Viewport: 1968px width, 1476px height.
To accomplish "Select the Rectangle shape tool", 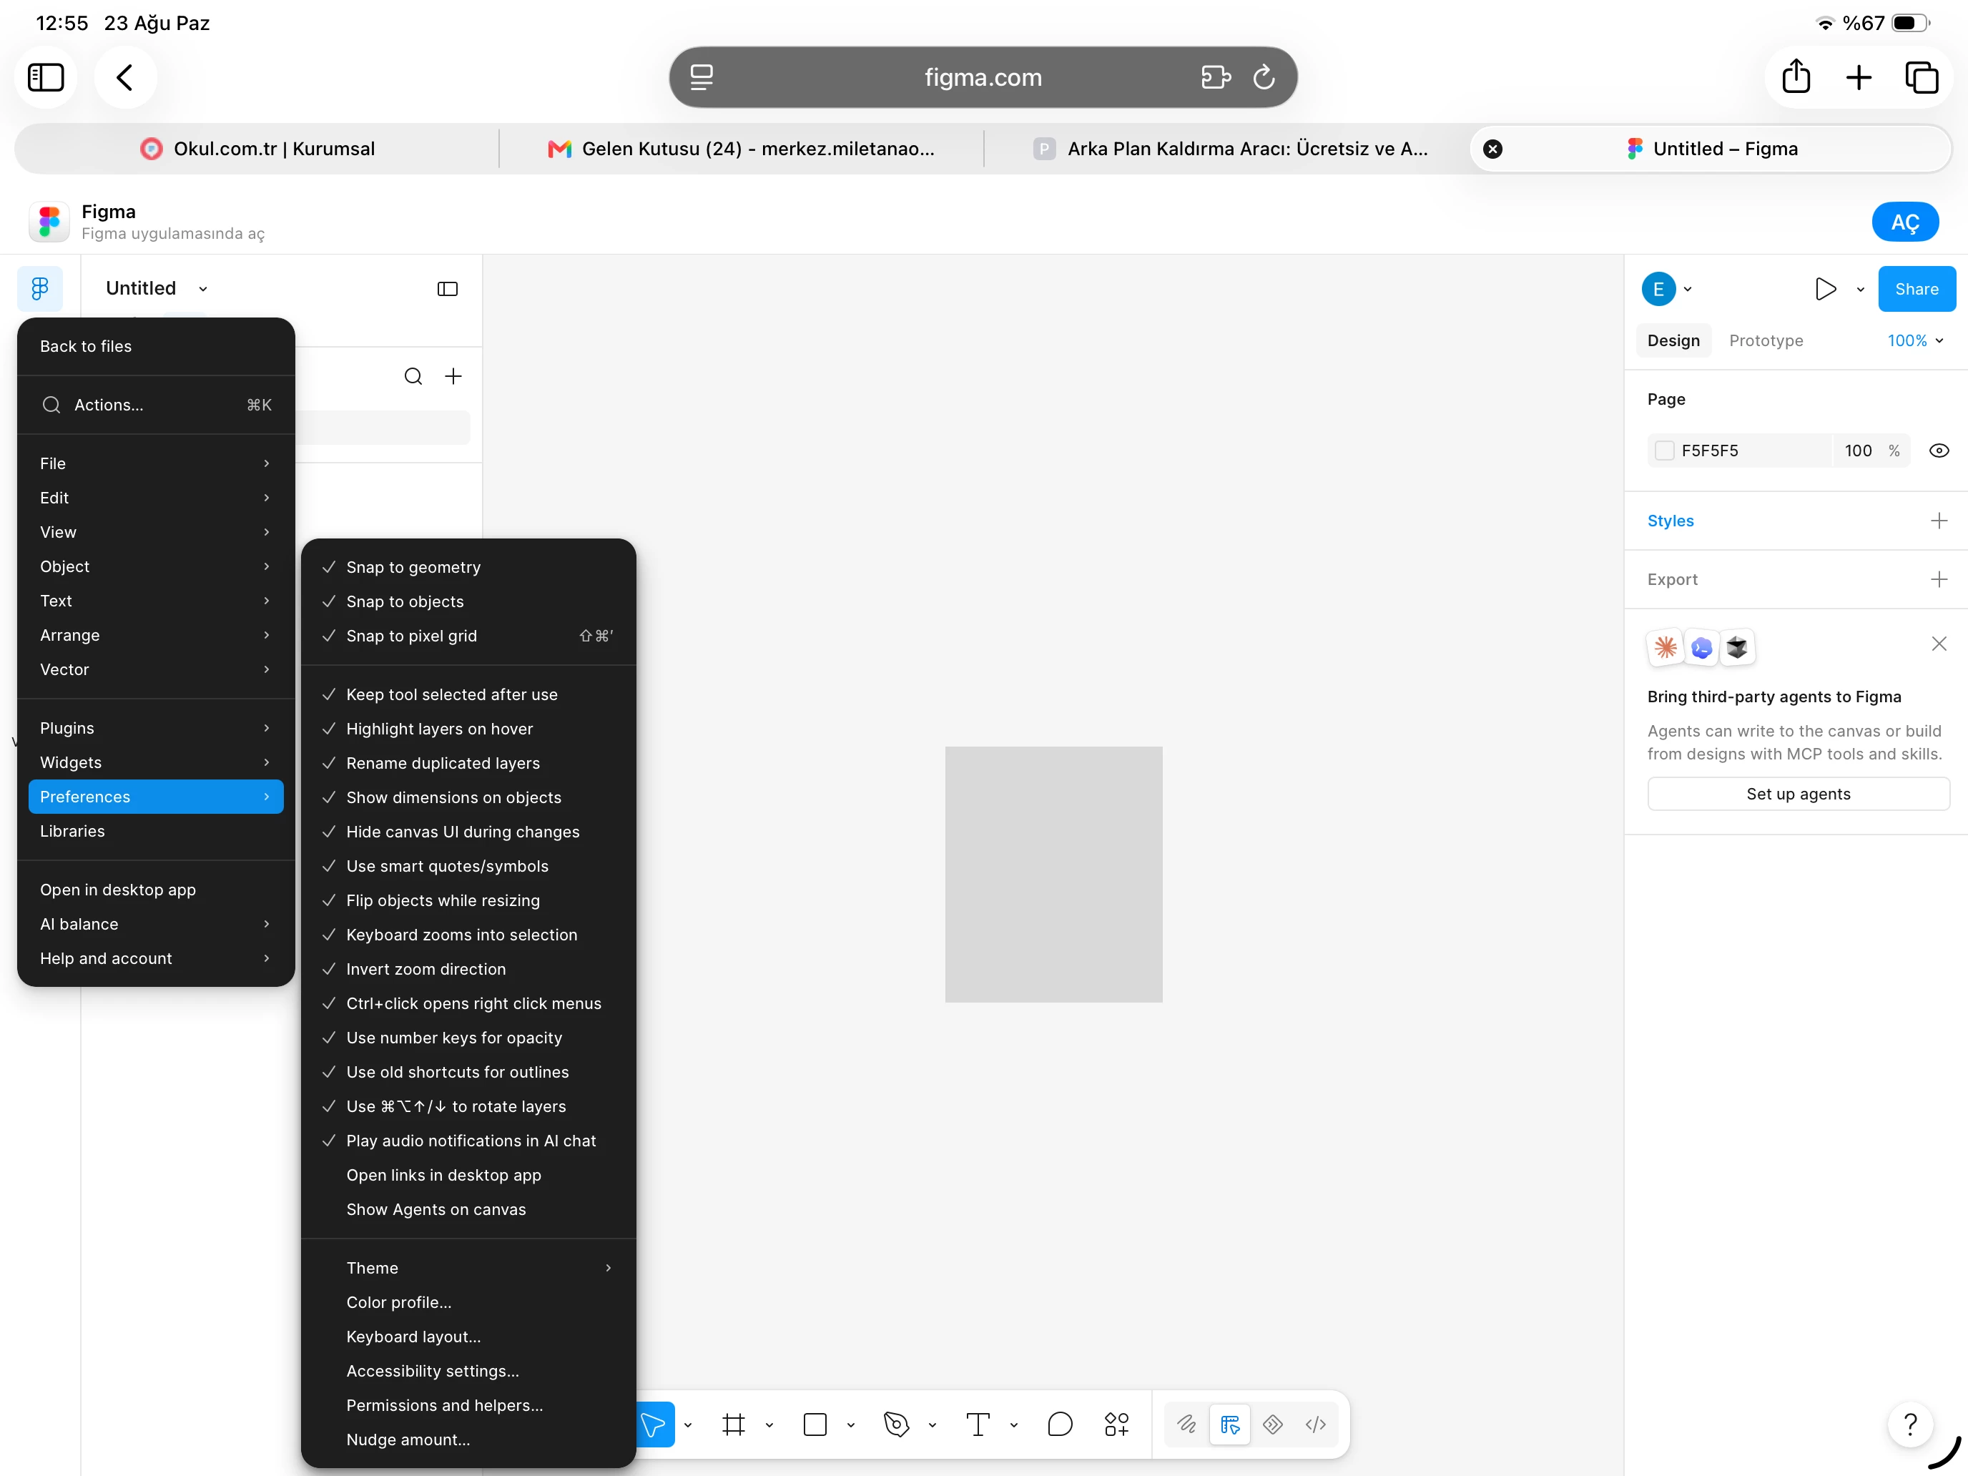I will click(815, 1425).
